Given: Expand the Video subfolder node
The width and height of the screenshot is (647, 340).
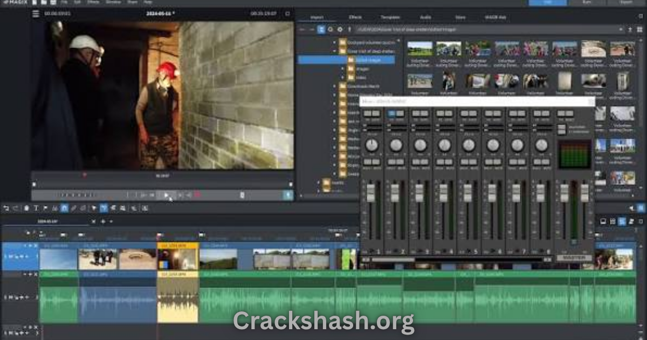Looking at the screenshot, I should (x=342, y=77).
